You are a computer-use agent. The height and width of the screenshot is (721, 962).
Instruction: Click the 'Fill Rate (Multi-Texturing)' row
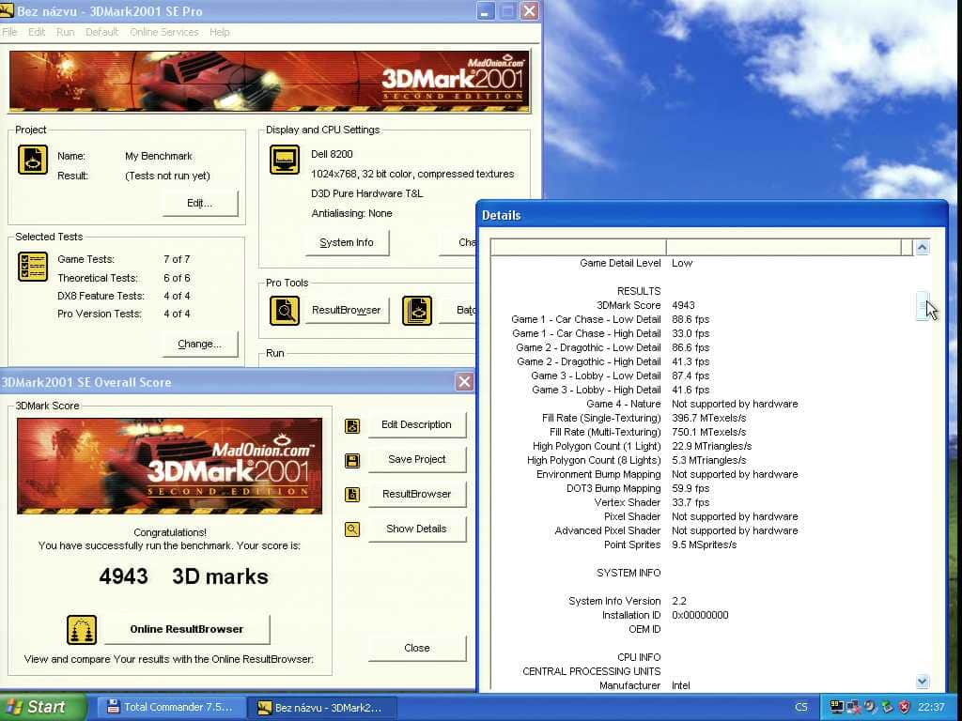point(702,432)
